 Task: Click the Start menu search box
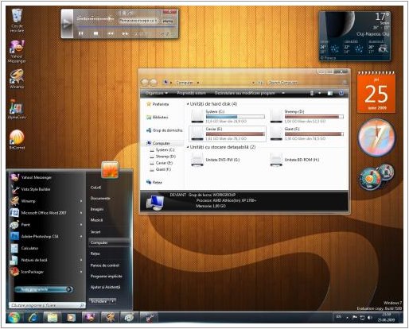pyautogui.click(x=47, y=305)
